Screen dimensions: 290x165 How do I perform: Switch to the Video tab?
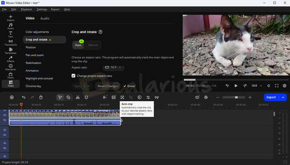[x=30, y=18]
